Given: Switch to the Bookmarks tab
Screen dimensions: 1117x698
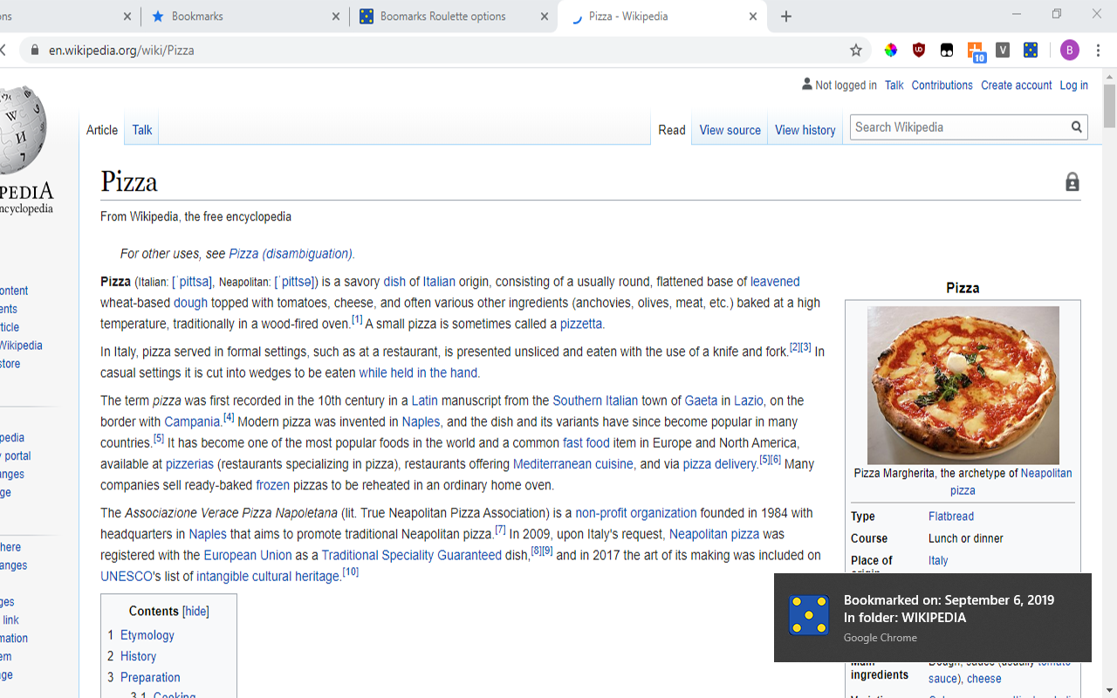Looking at the screenshot, I should [x=244, y=17].
